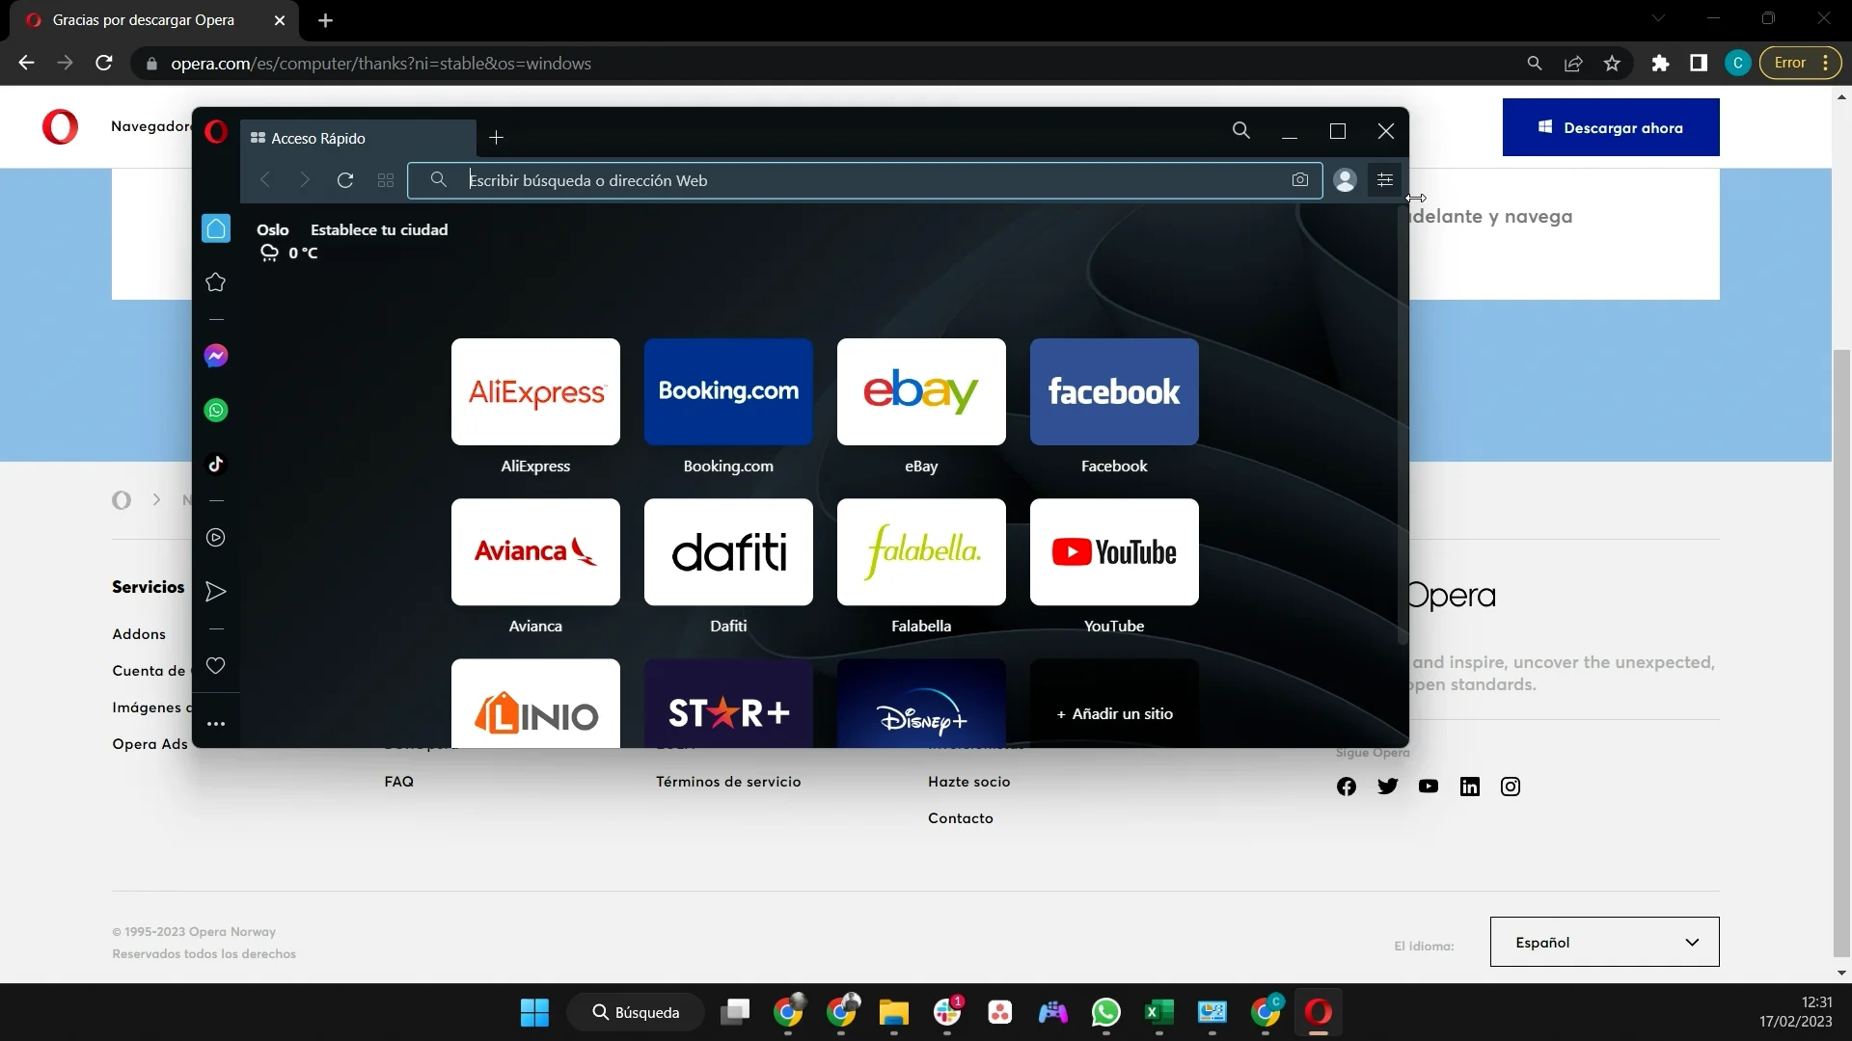Click Establece tu ciudad weather link
Image resolution: width=1852 pixels, height=1041 pixels.
379,229
